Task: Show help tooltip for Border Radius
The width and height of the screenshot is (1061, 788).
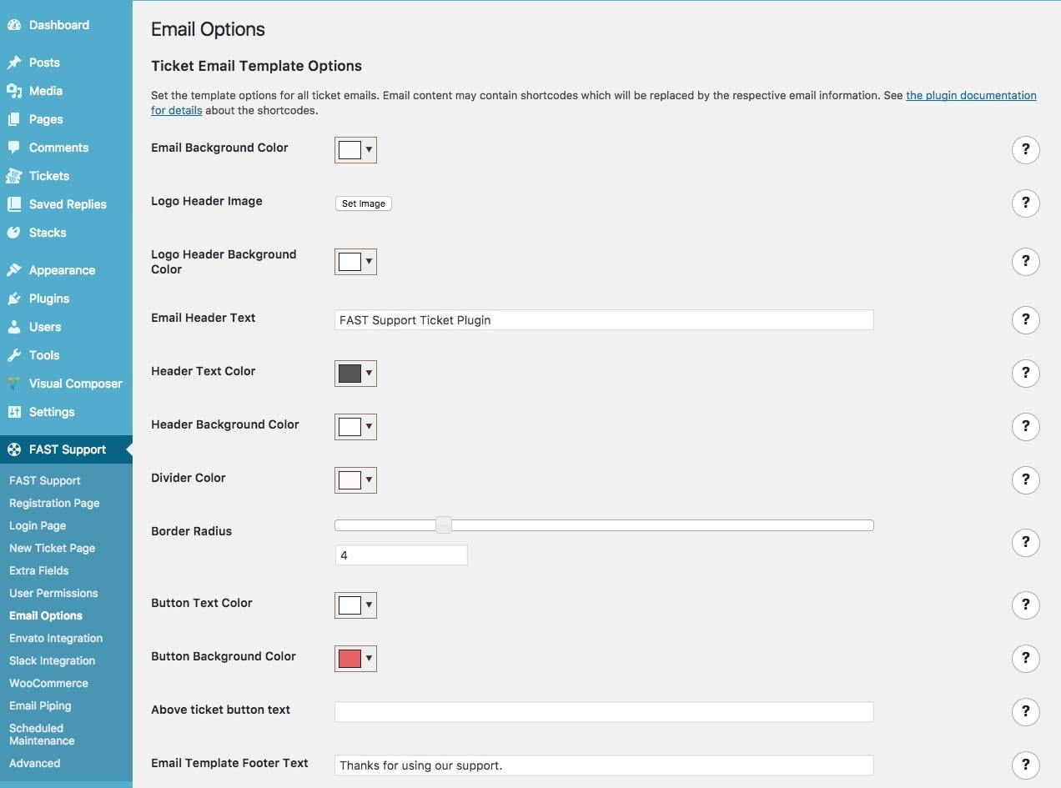Action: tap(1025, 542)
